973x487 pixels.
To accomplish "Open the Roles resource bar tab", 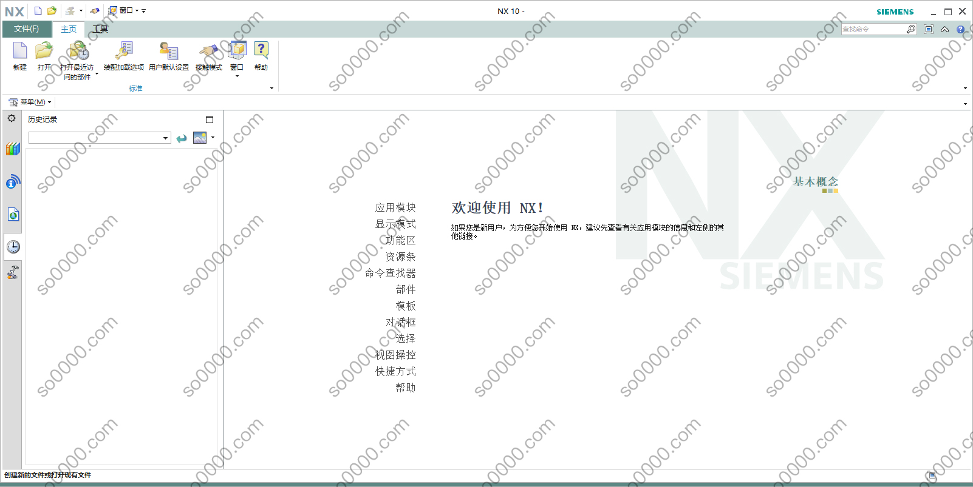I will coord(13,272).
